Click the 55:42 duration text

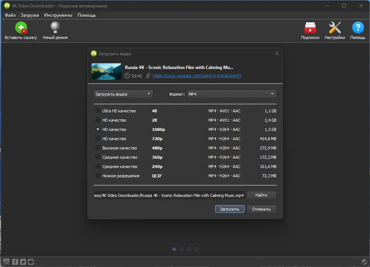(x=137, y=76)
